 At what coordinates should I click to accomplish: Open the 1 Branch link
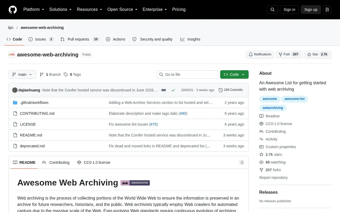(50, 74)
